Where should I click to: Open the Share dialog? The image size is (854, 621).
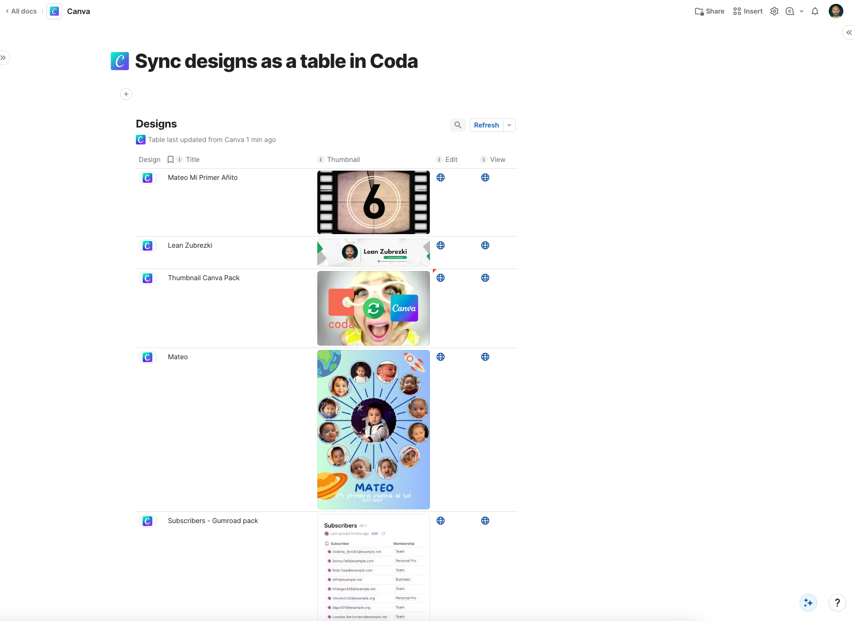tap(709, 11)
